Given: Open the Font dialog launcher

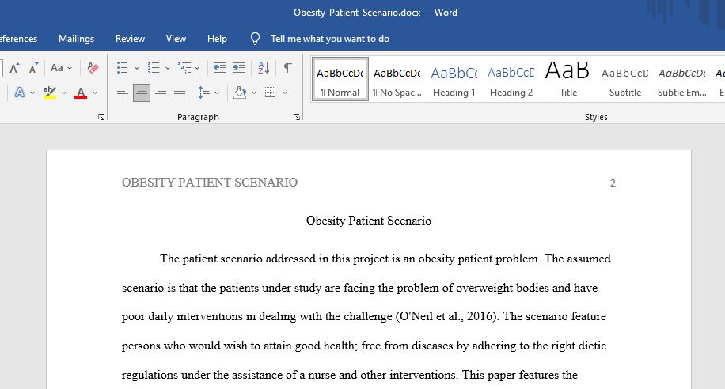Looking at the screenshot, I should [x=101, y=117].
